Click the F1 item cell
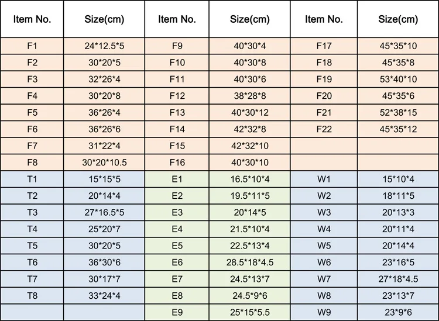 [32, 45]
